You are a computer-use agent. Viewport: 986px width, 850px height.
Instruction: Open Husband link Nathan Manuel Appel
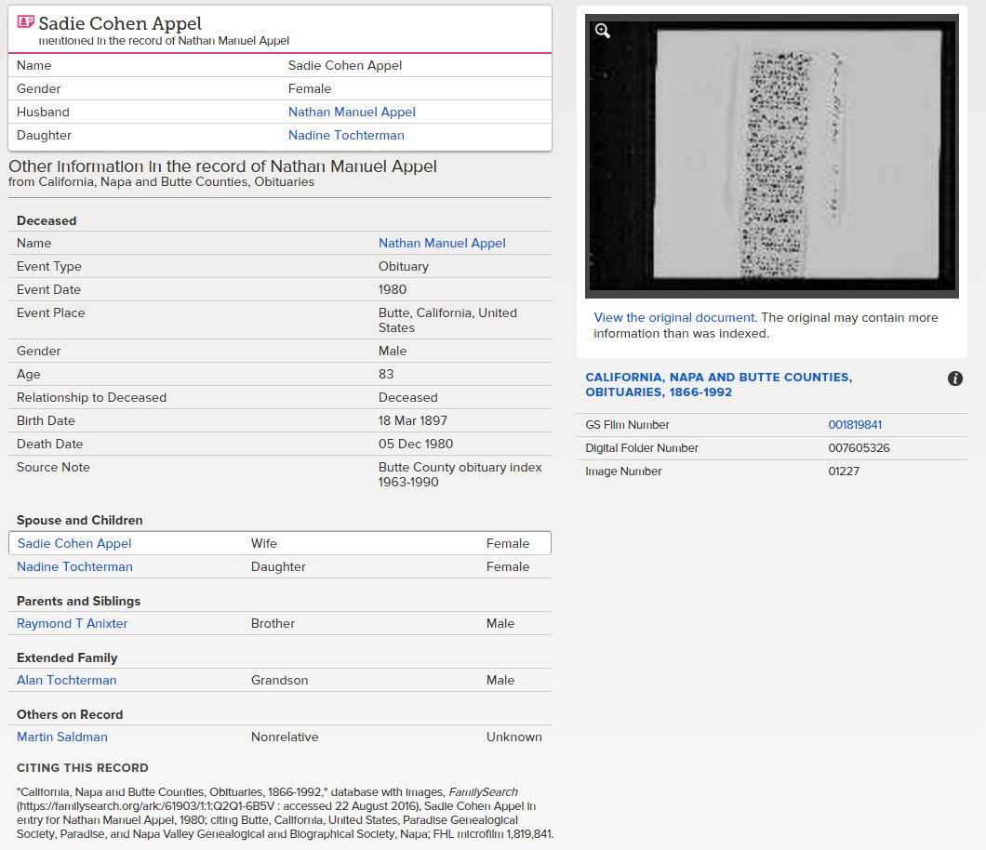tap(352, 112)
